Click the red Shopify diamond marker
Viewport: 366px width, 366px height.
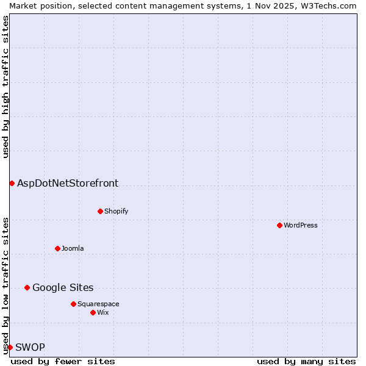pos(100,211)
